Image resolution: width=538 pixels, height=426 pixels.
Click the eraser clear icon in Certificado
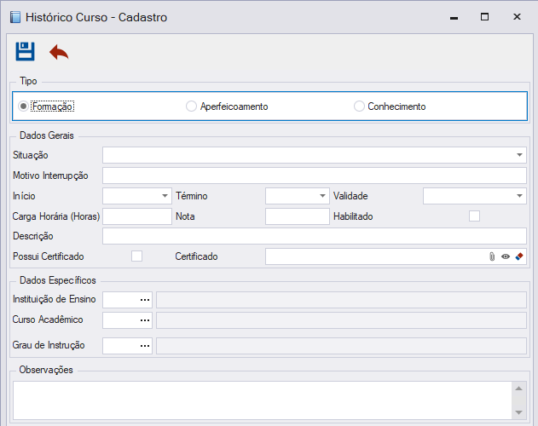coord(519,256)
